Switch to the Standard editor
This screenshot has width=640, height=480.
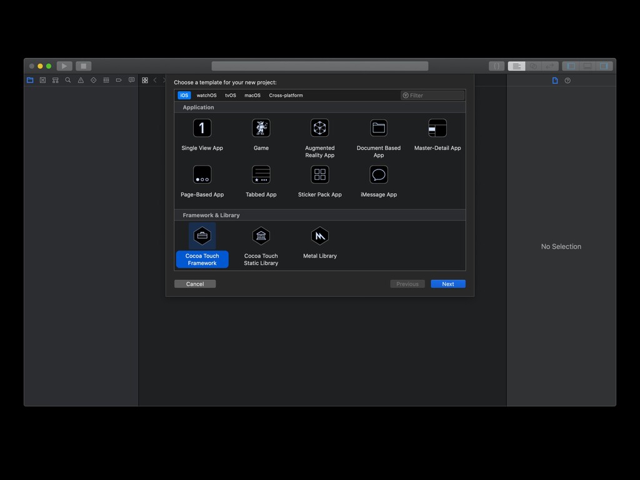516,66
